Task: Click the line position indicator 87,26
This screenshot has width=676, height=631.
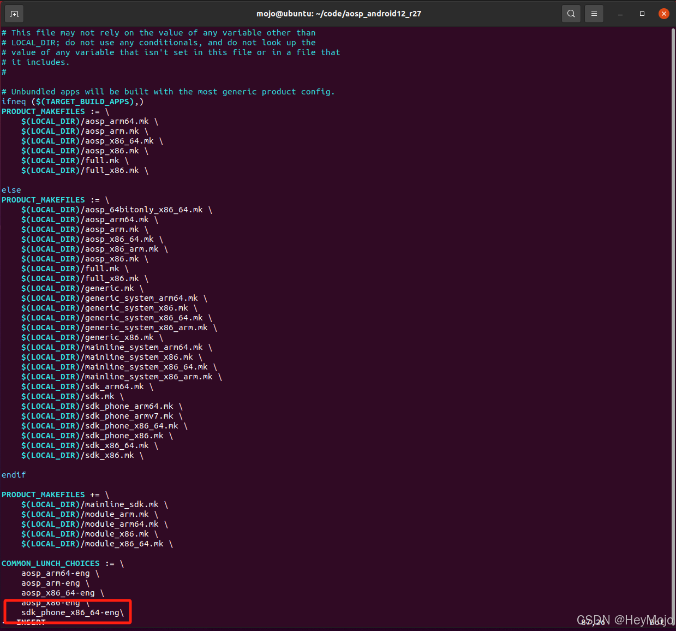Action: point(593,621)
